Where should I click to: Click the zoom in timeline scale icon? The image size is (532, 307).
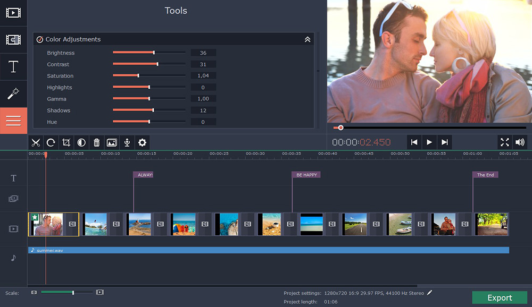[100, 292]
